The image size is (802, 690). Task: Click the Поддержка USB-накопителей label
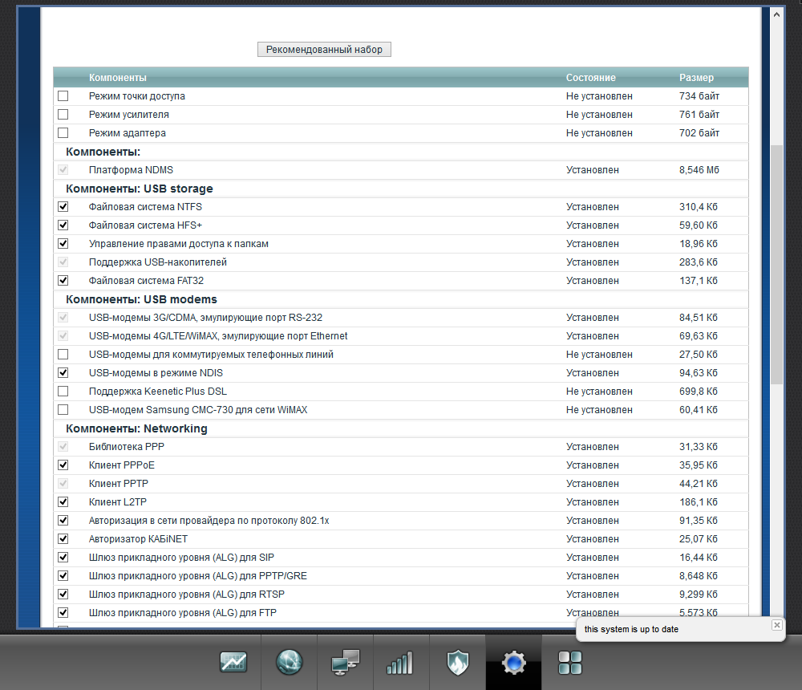click(157, 262)
